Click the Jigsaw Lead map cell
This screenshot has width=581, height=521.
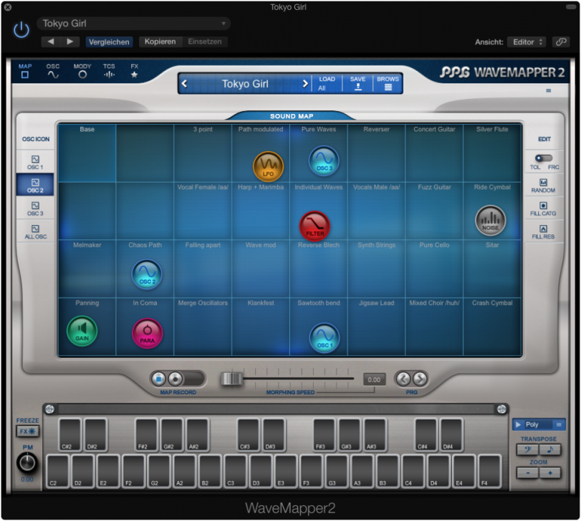[x=376, y=327]
